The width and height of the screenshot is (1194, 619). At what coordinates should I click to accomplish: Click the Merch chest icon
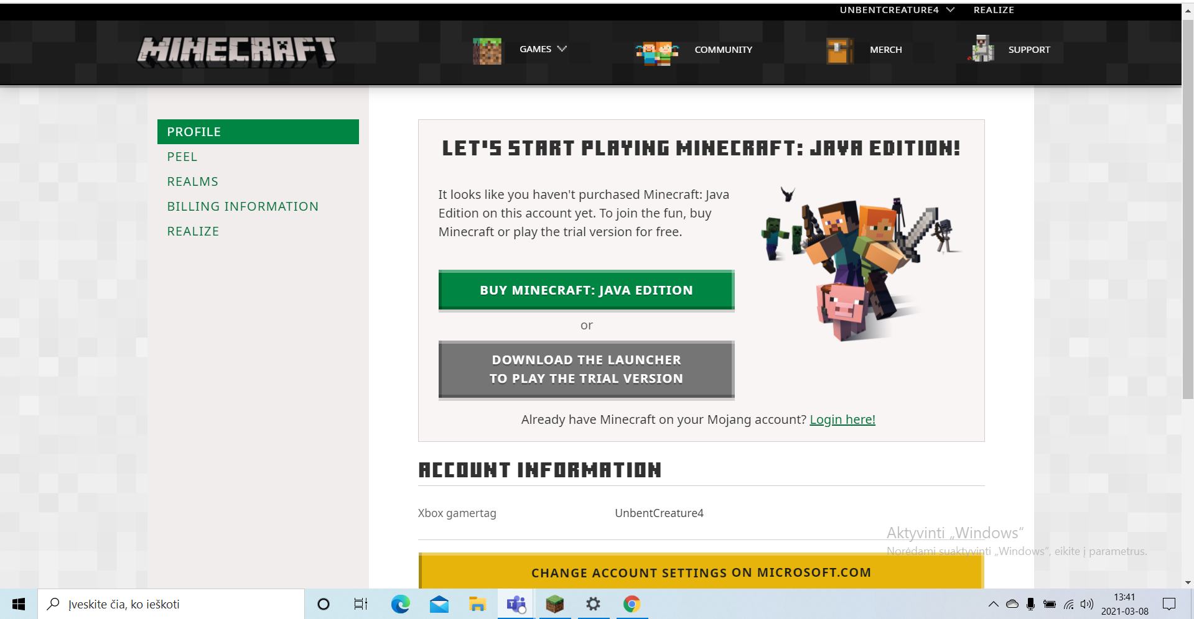839,51
